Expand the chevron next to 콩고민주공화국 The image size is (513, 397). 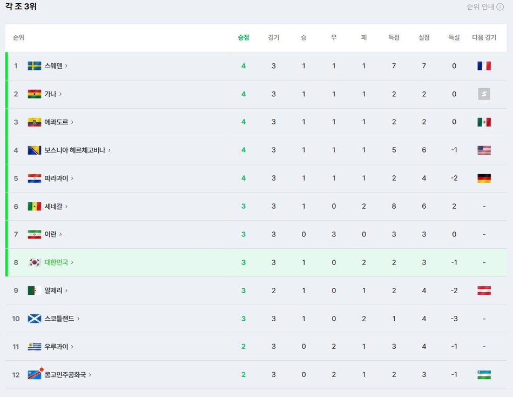90,375
